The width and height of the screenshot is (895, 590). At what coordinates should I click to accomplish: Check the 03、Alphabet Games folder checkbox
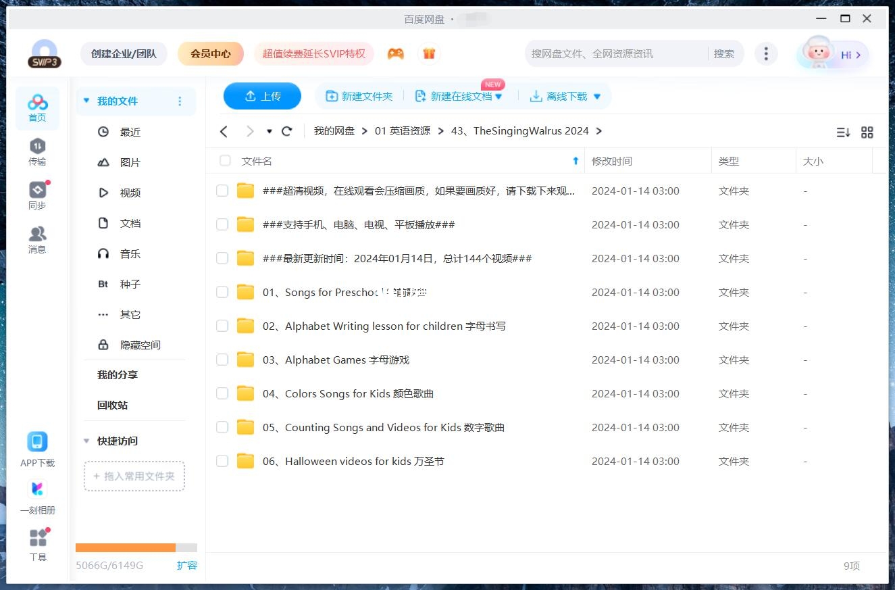(222, 360)
